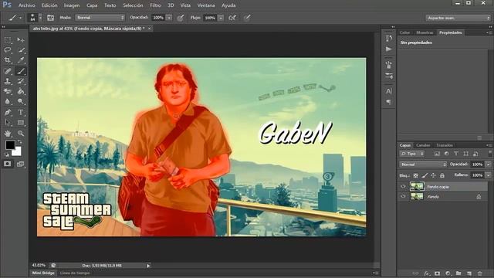Select the Blur tool
The width and height of the screenshot is (494, 278).
tap(8, 101)
